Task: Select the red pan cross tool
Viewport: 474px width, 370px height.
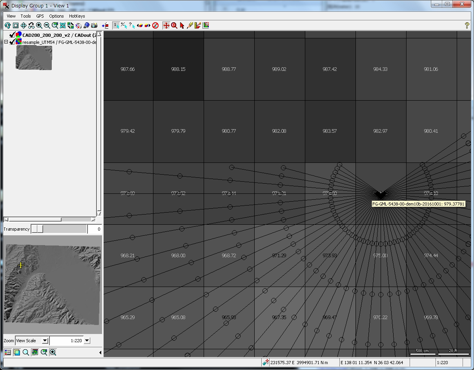Action: click(x=166, y=25)
